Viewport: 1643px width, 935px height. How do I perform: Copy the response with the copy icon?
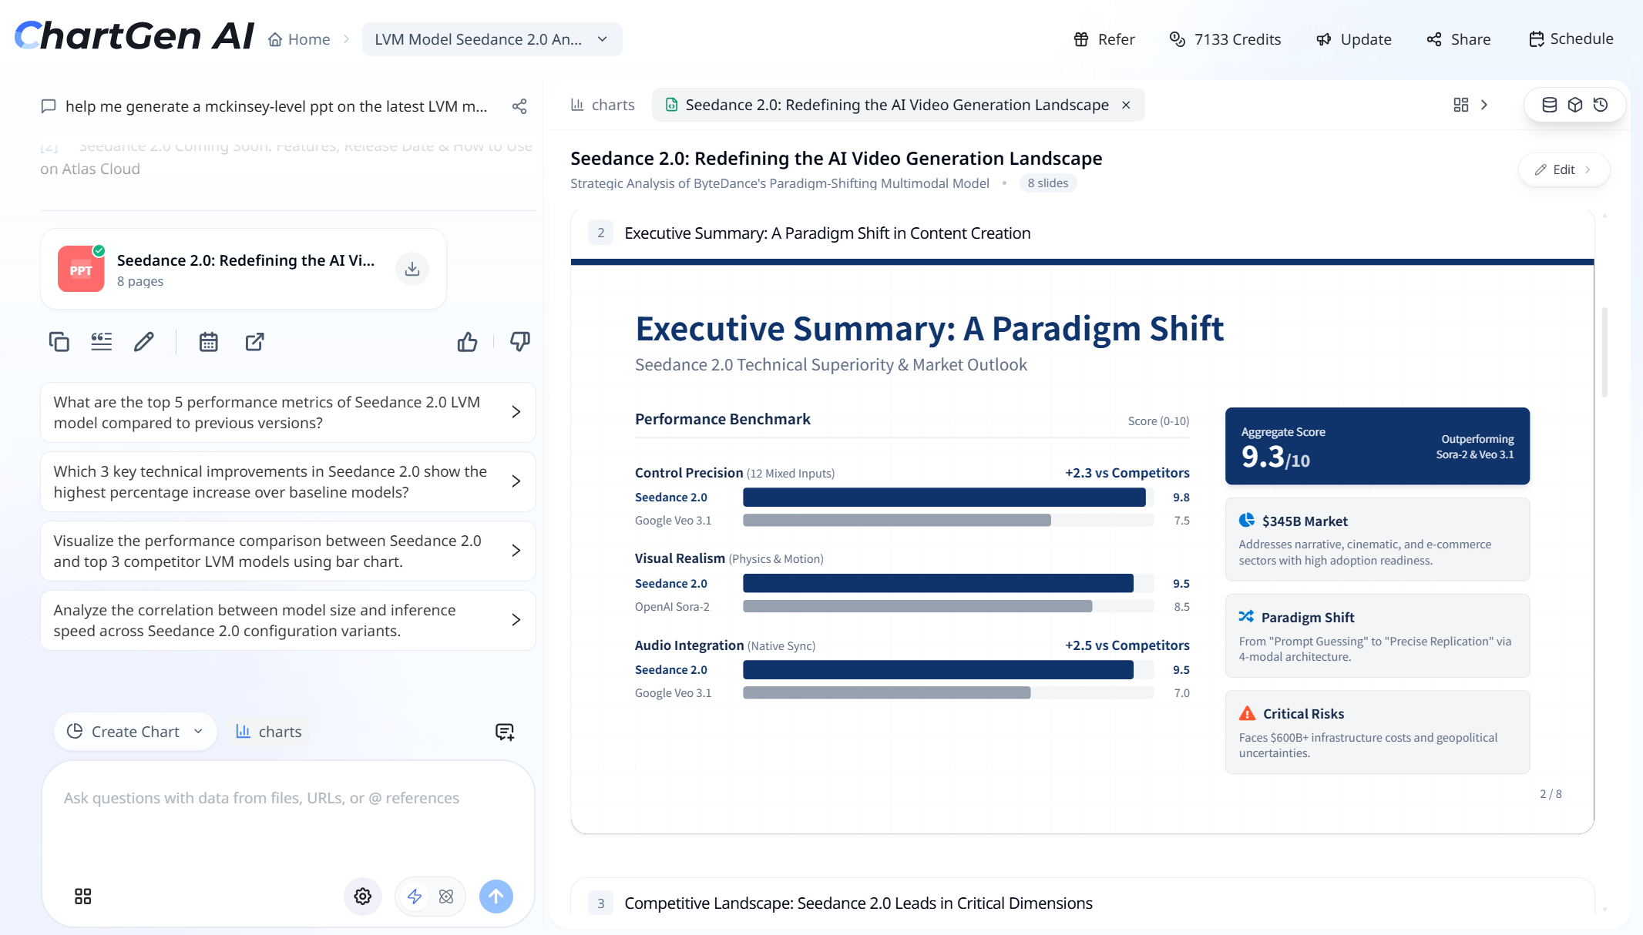tap(59, 341)
